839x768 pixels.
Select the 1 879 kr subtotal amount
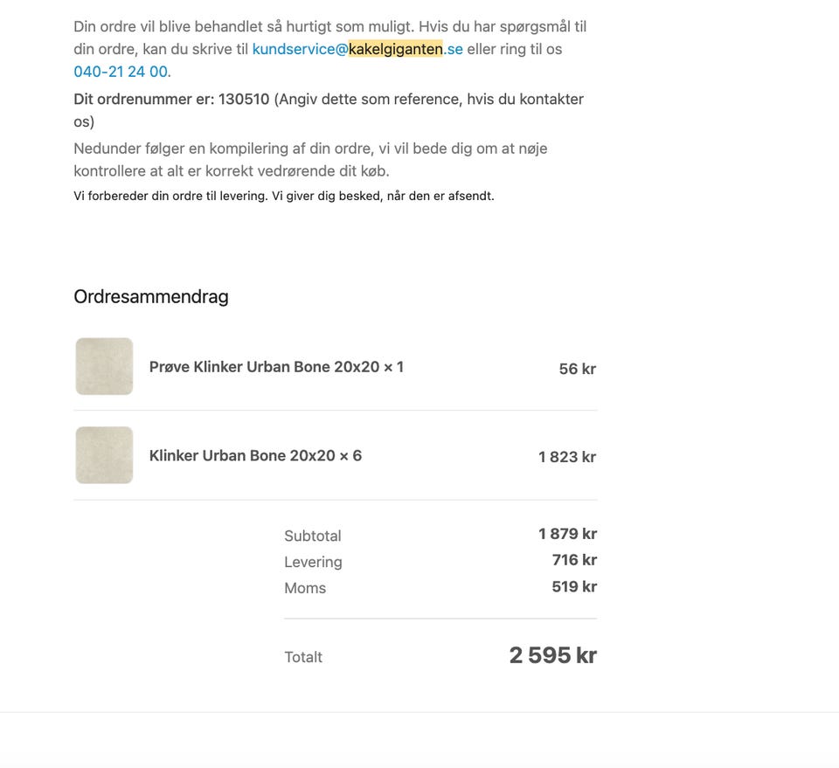(567, 534)
